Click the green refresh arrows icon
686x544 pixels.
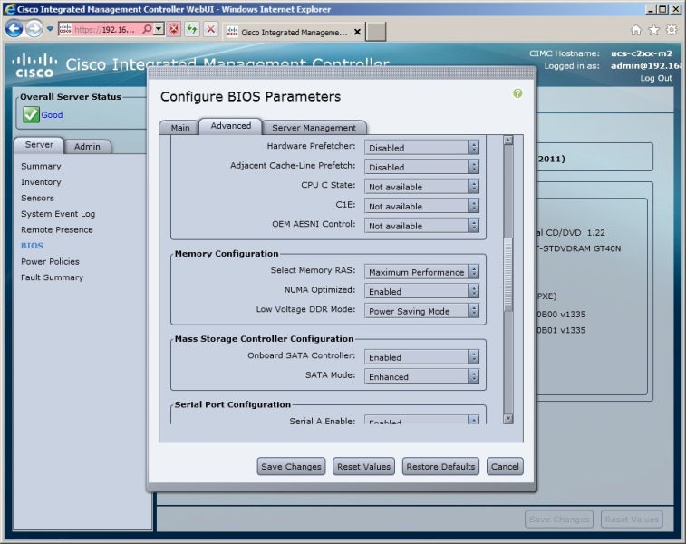[192, 29]
